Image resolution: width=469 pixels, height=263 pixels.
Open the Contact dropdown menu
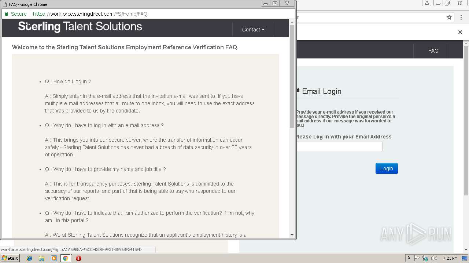[253, 30]
